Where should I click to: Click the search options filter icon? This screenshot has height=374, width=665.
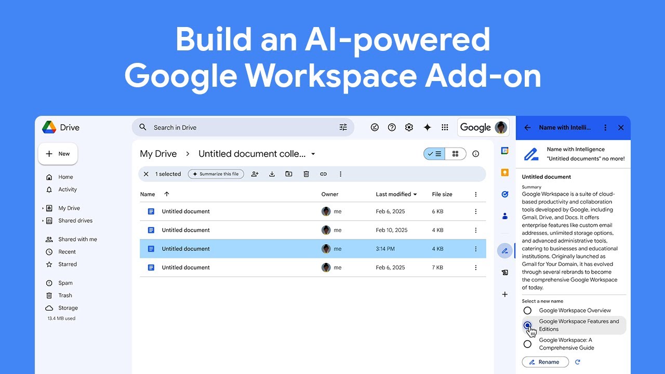(x=343, y=127)
